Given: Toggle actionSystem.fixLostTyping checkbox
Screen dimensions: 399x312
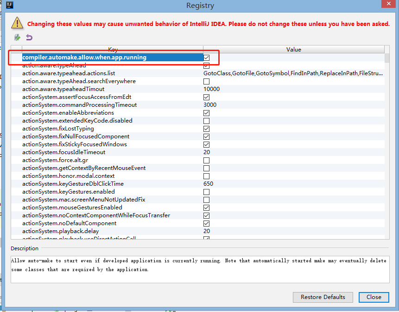Looking at the screenshot, I should (206, 129).
